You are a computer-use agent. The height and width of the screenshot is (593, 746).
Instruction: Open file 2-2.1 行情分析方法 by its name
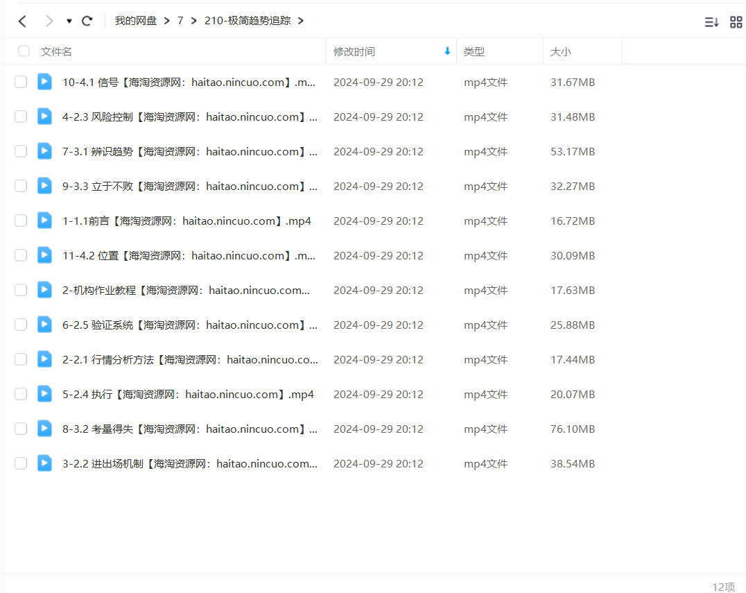[190, 359]
